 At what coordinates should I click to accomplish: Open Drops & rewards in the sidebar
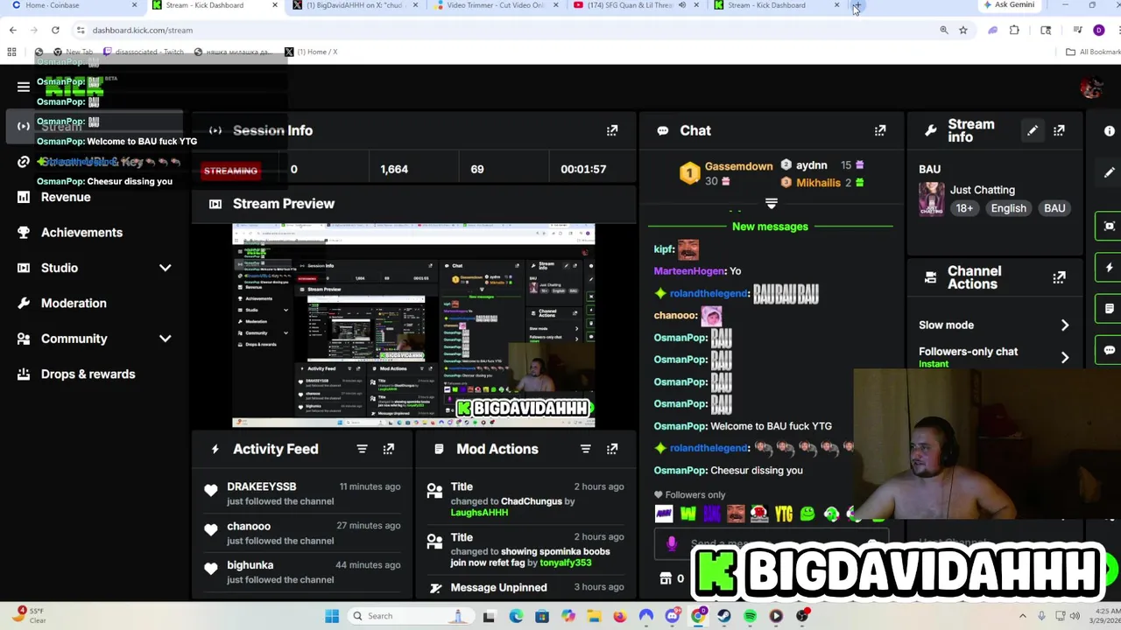coord(88,374)
